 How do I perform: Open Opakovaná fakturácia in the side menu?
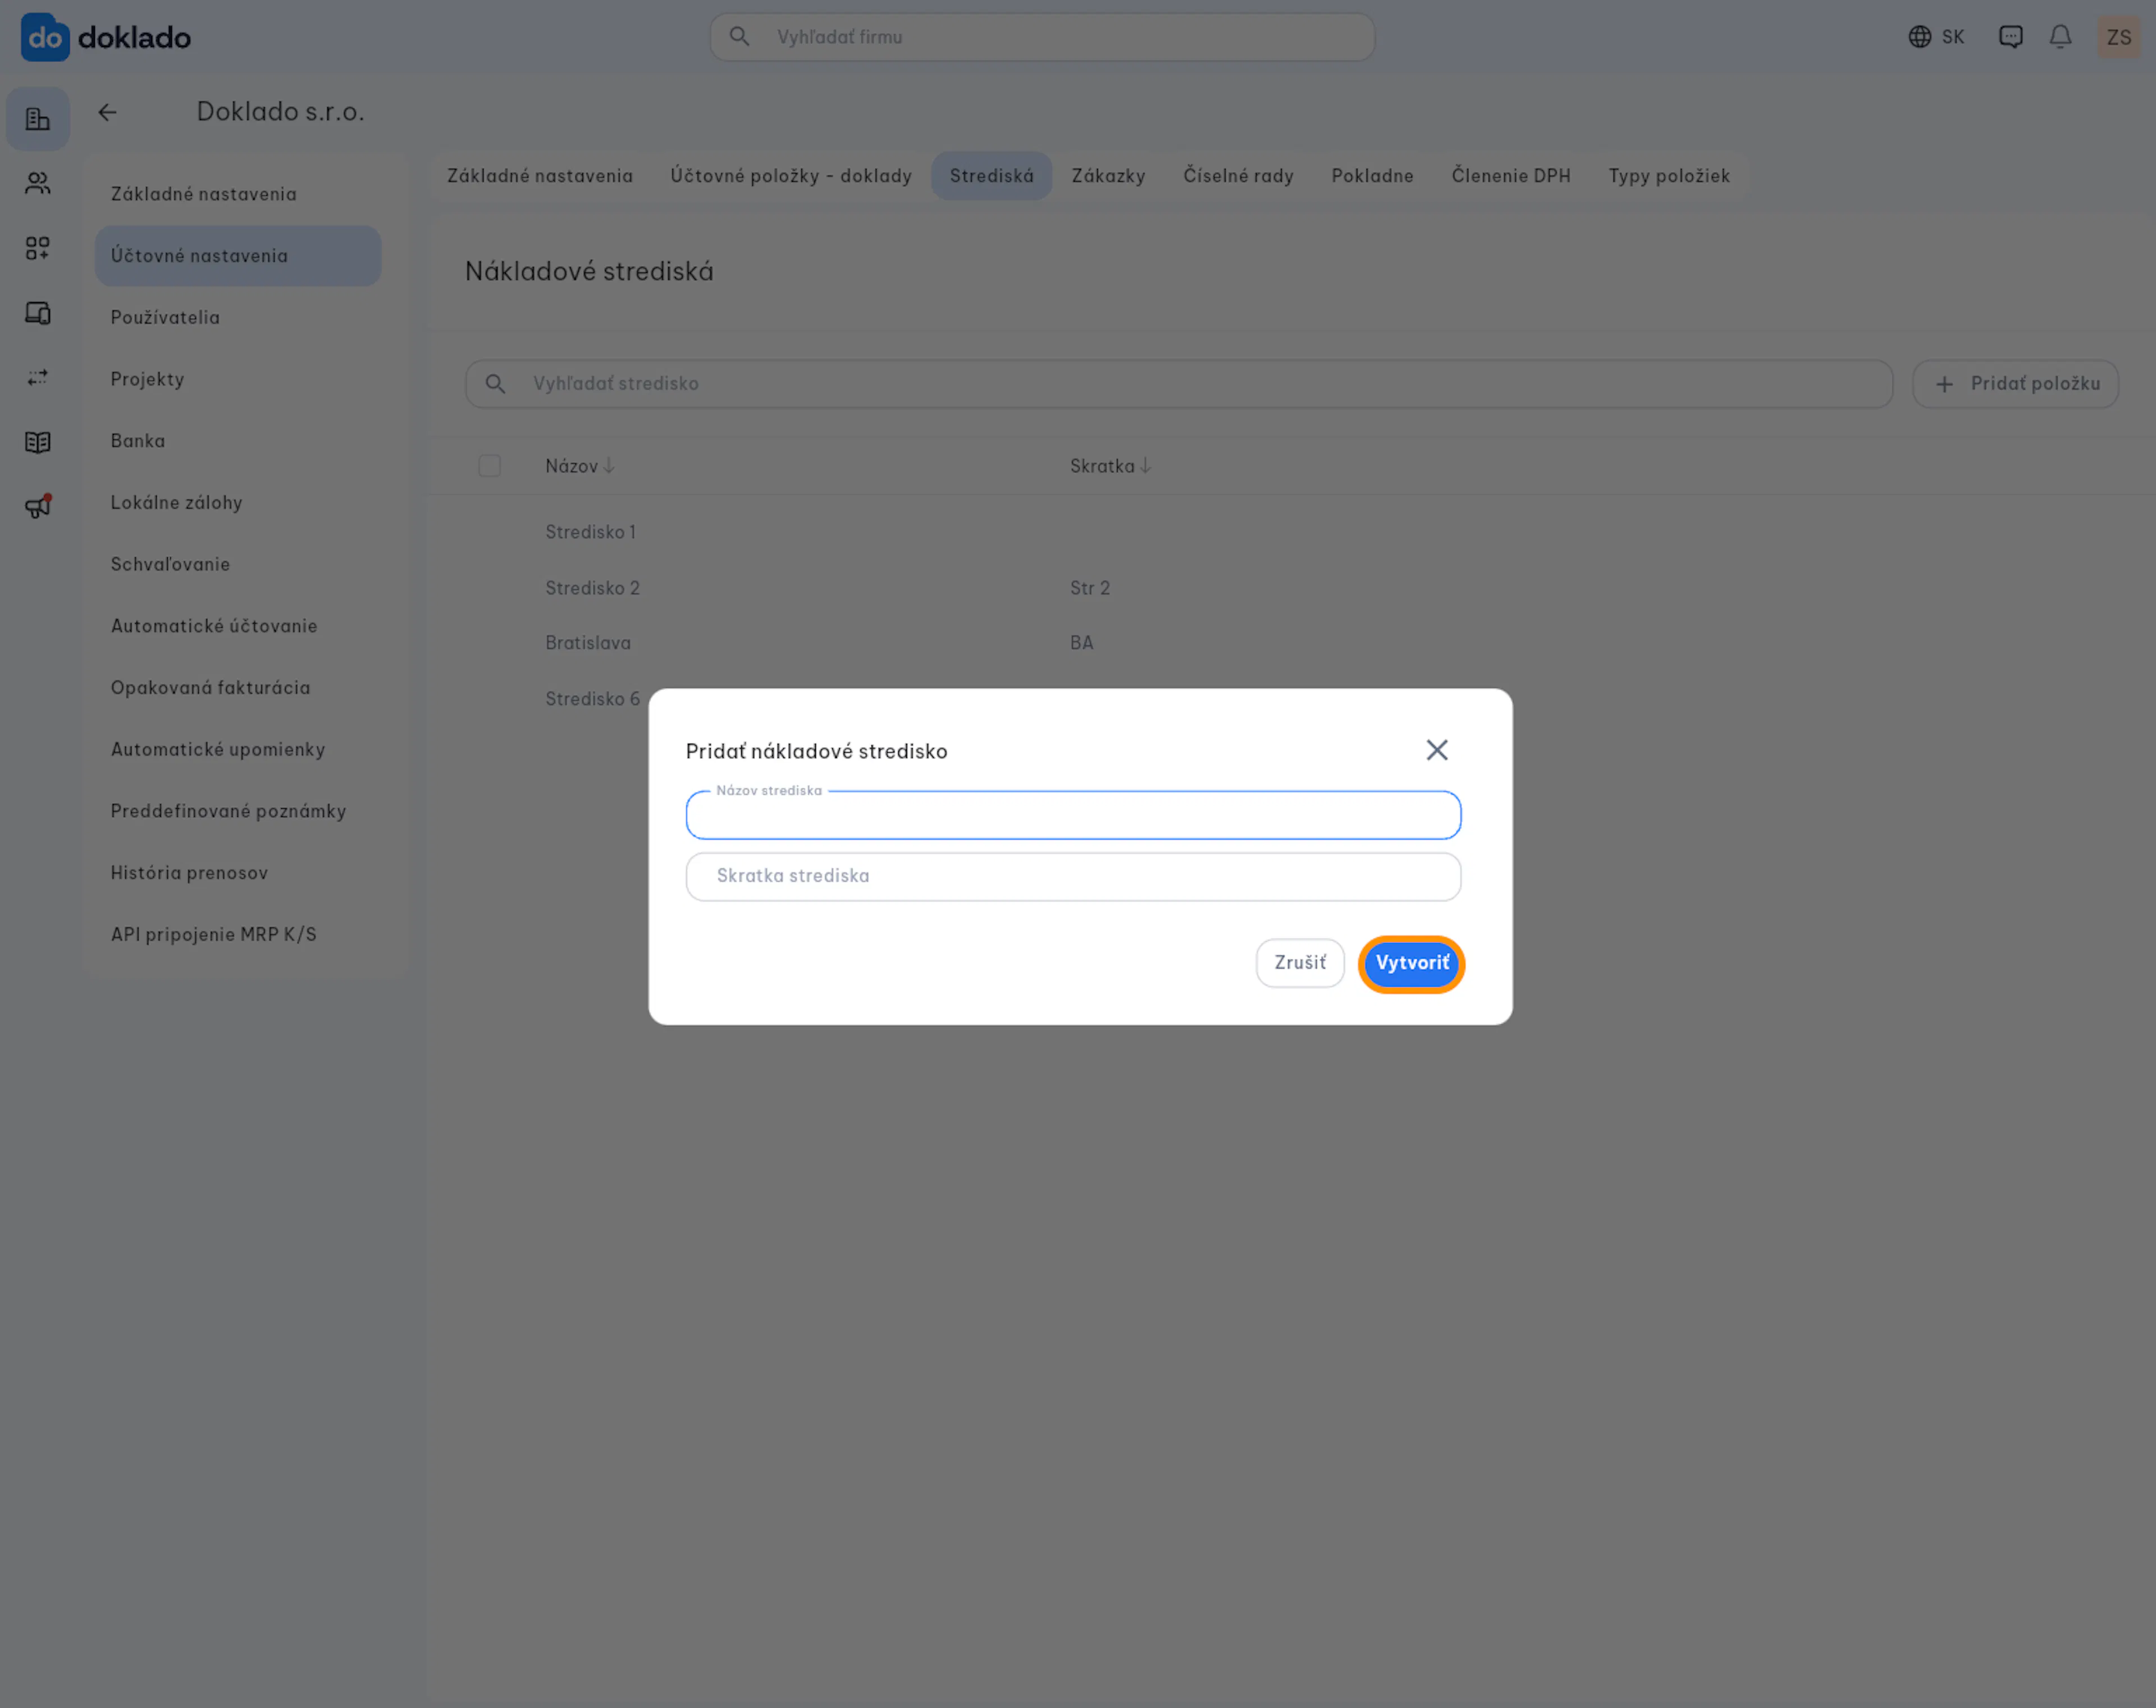[238, 688]
